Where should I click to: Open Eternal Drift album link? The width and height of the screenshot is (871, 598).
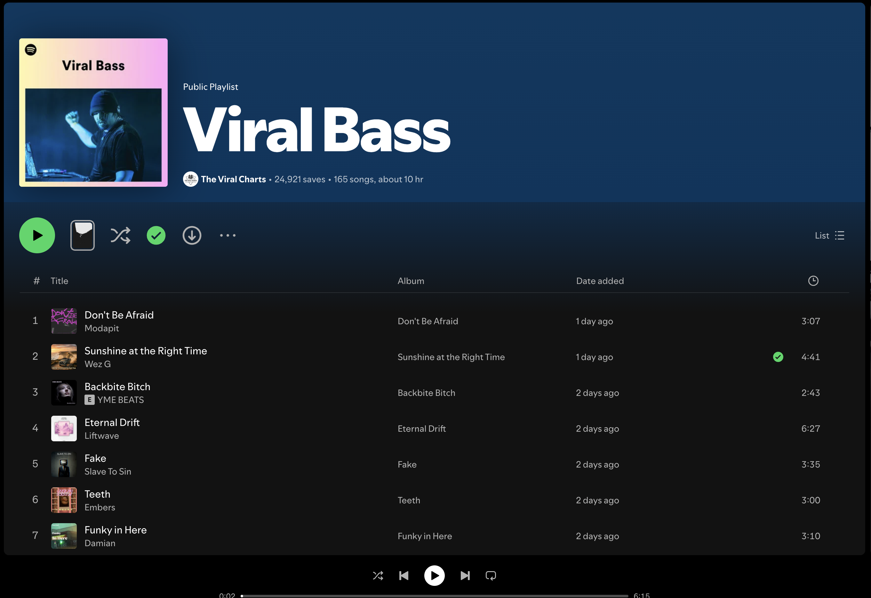point(421,429)
